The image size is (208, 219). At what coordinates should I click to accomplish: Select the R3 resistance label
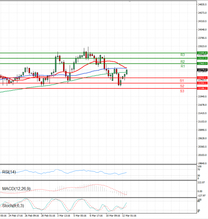(x=182, y=55)
